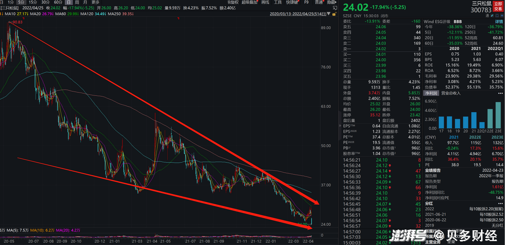The height and width of the screenshot is (245, 505).
Task: Open the F9 deep data button
Action: (306, 2)
